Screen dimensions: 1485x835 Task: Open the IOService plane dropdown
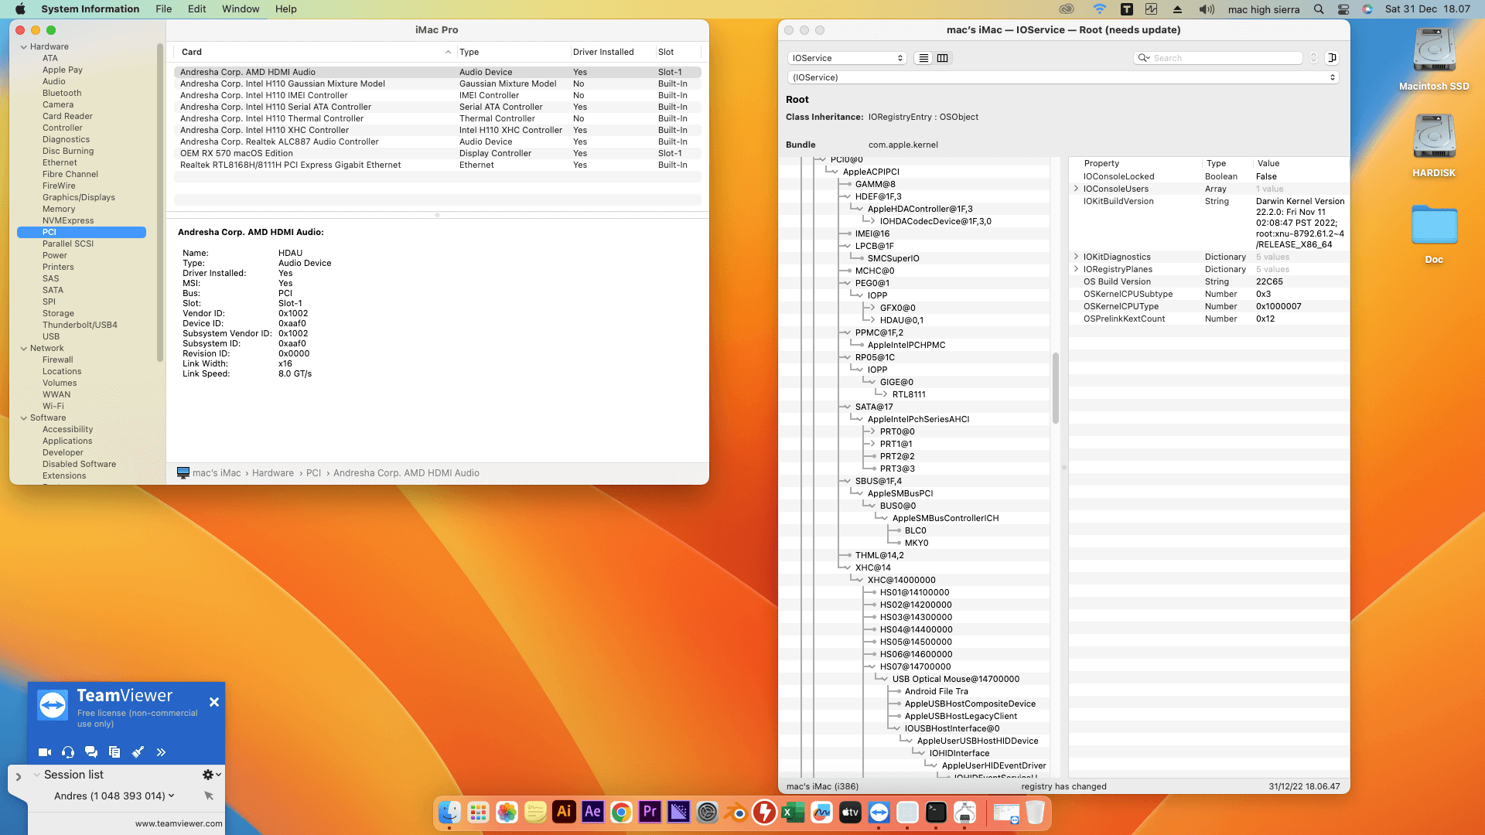[847, 58]
